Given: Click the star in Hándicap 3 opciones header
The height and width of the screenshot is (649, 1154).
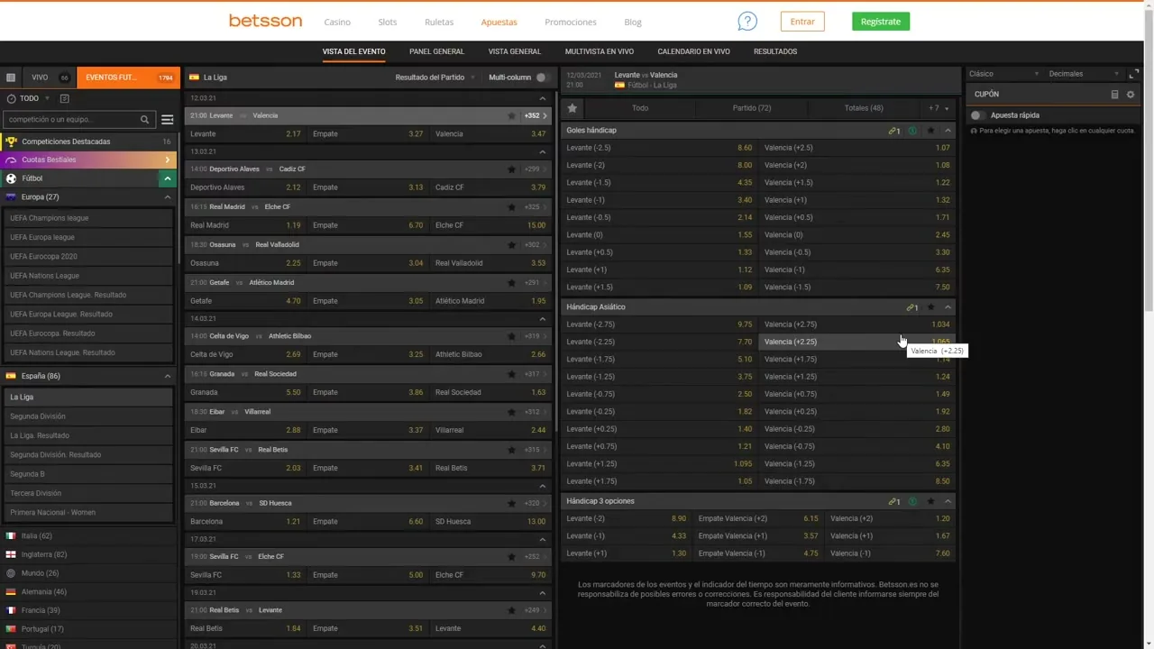Looking at the screenshot, I should pyautogui.click(x=930, y=501).
